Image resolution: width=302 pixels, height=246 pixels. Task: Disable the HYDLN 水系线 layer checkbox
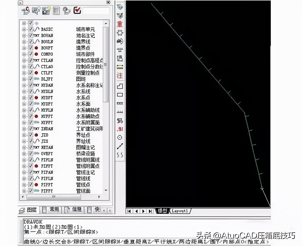30,91
